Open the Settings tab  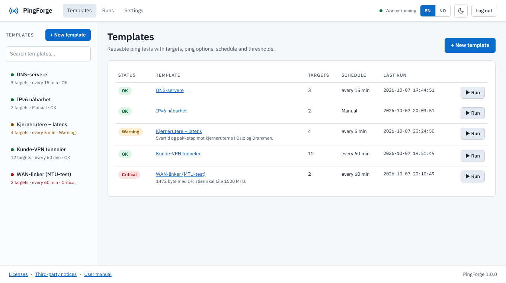(134, 11)
